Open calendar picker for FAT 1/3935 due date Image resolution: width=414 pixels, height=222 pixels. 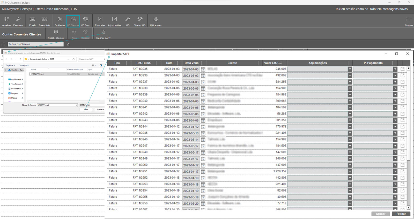pos(203,69)
